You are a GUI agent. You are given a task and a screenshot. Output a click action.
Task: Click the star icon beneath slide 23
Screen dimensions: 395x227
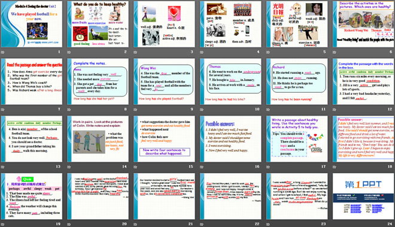[x=268, y=224]
